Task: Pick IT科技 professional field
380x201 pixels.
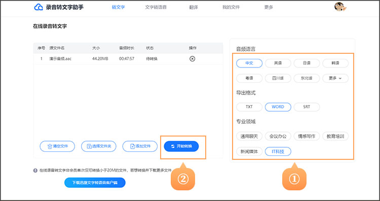Action: click(278, 151)
